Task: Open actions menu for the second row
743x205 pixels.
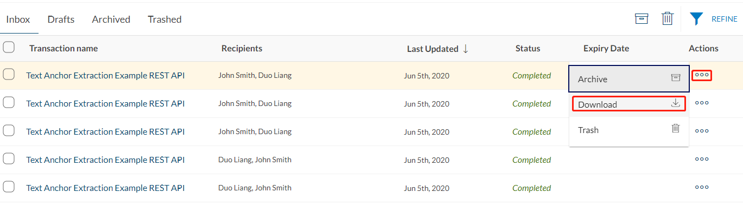Action: point(702,103)
